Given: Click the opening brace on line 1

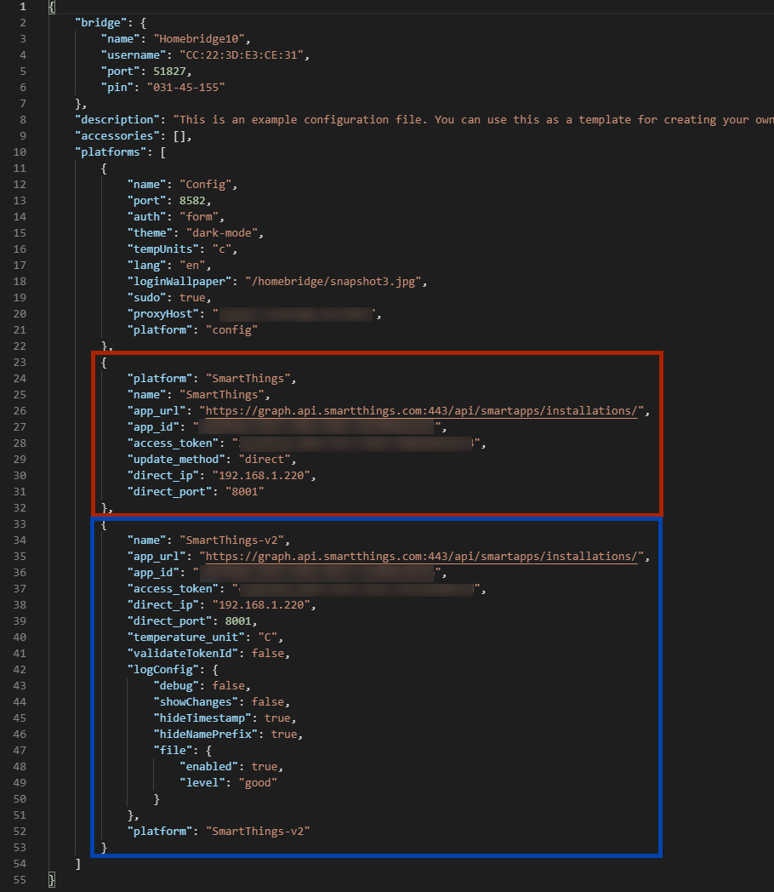Looking at the screenshot, I should [x=52, y=7].
